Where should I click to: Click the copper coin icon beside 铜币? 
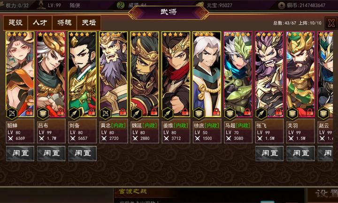281,5
